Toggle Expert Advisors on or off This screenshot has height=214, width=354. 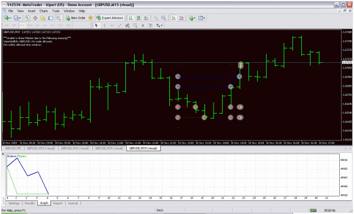pyautogui.click(x=110, y=18)
